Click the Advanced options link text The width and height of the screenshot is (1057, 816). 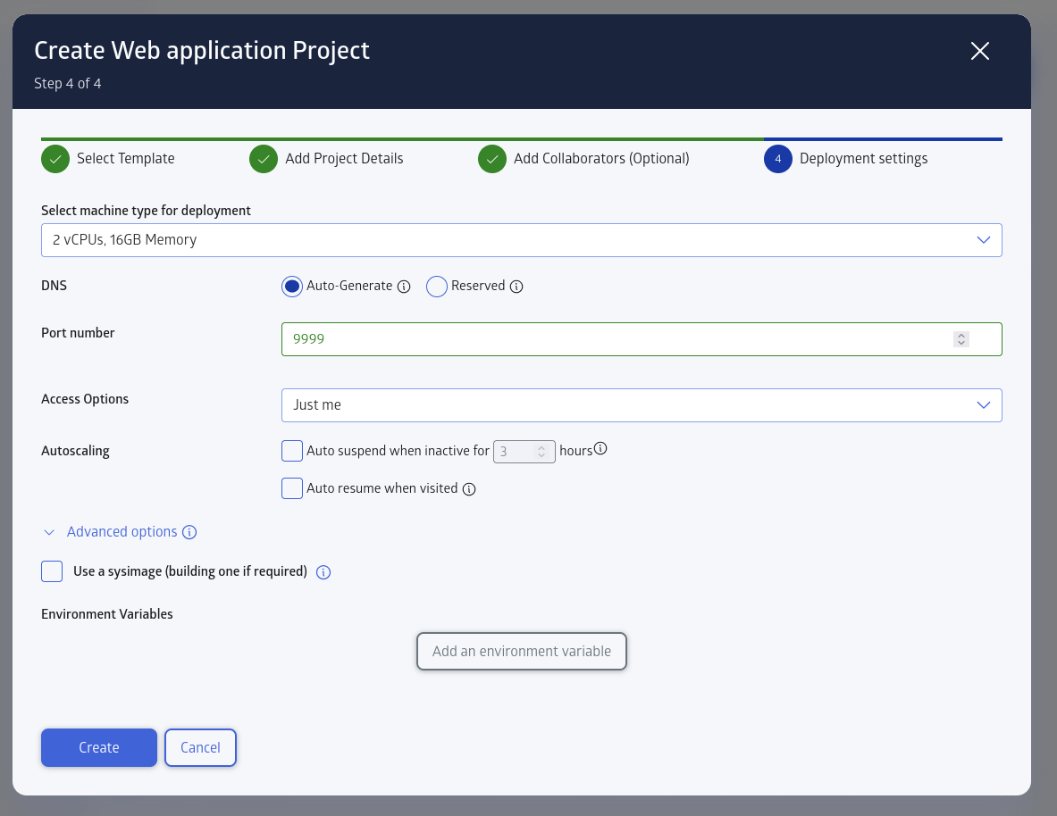(122, 531)
